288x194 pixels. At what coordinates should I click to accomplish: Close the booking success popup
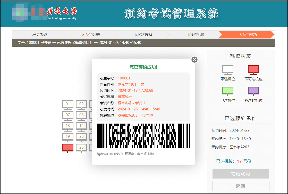click(x=194, y=59)
